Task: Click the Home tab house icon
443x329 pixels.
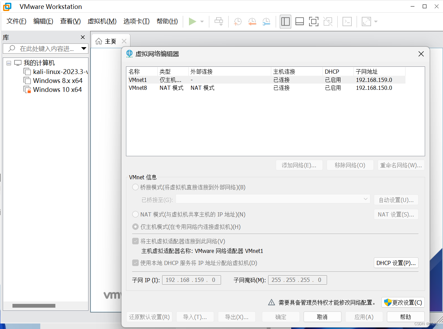Action: point(99,41)
